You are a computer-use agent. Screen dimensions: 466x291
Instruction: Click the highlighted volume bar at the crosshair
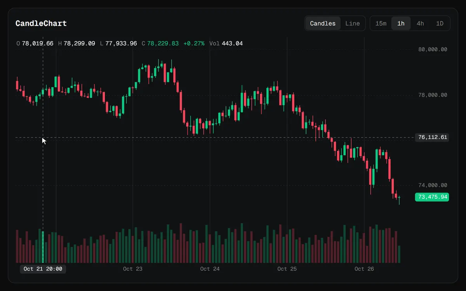(x=43, y=247)
